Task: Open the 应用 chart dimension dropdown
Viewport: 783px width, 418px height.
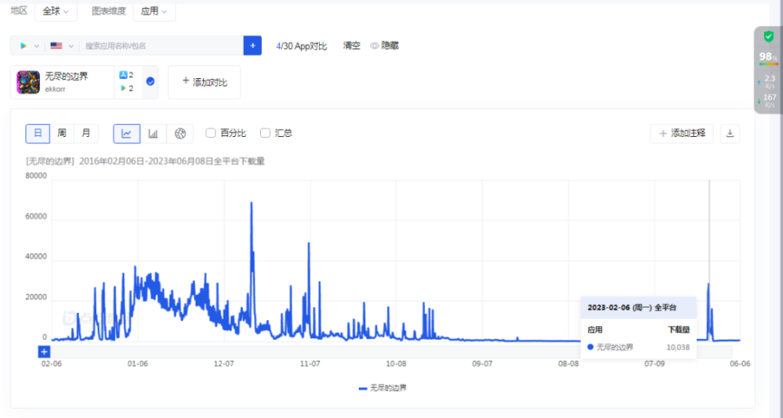Action: coord(154,11)
